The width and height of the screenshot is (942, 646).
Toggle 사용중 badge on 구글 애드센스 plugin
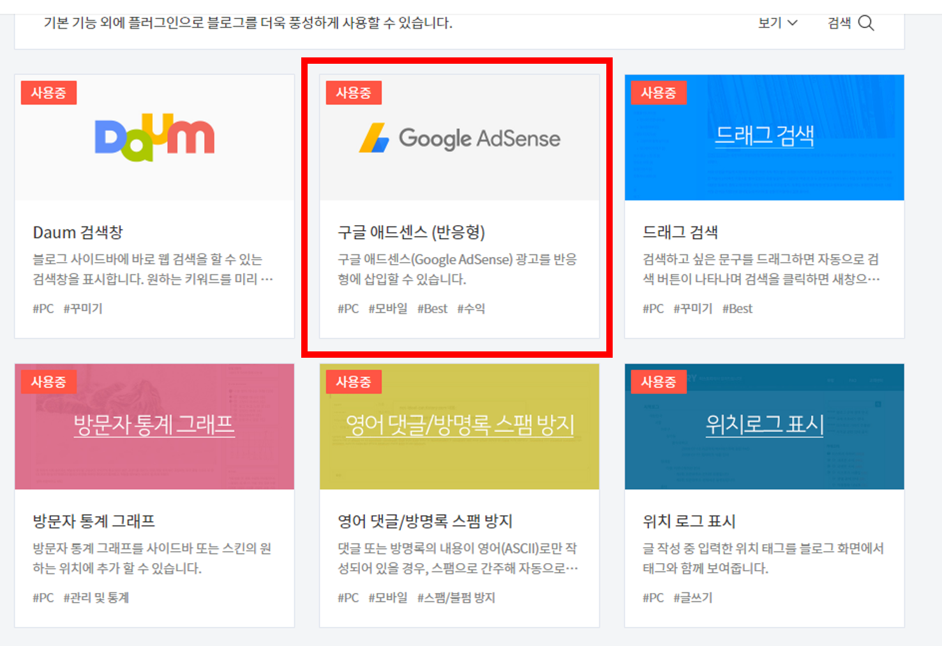354,92
